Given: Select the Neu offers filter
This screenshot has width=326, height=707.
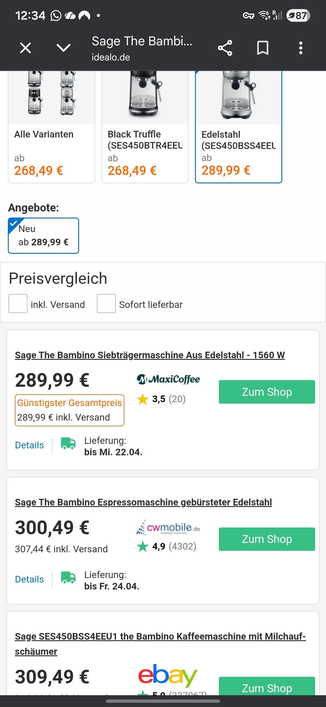Looking at the screenshot, I should click(43, 236).
